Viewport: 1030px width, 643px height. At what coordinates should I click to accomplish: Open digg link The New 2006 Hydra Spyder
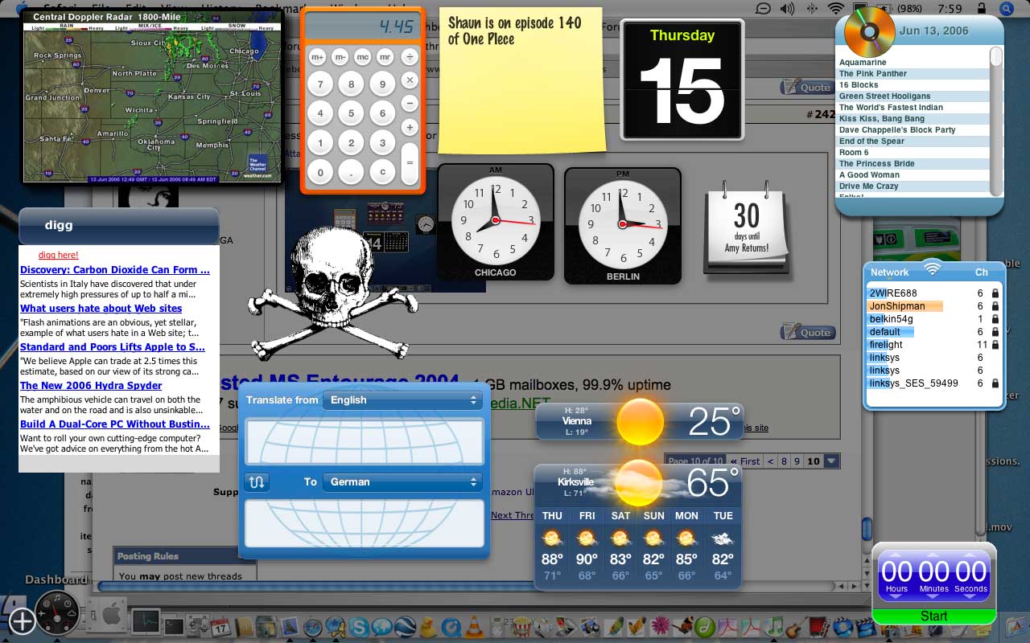[91, 386]
